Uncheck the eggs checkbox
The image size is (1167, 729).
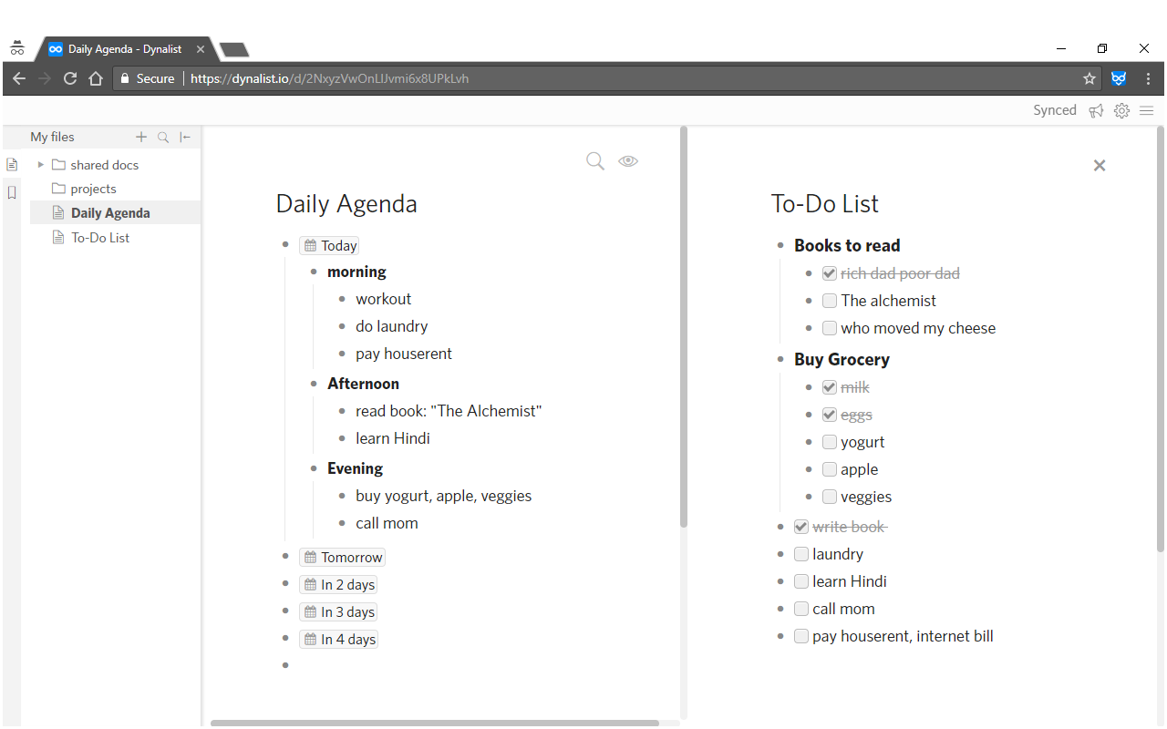point(829,415)
